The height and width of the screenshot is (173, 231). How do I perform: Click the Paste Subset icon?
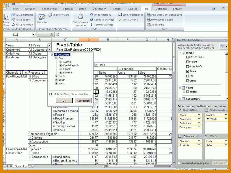pyautogui.click(x=13, y=20)
